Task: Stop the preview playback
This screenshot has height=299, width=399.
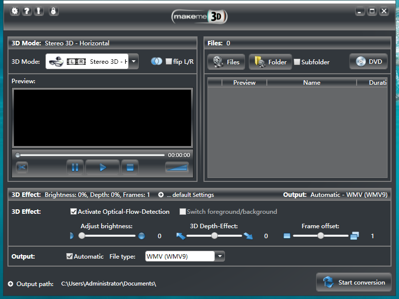Action: click(130, 167)
